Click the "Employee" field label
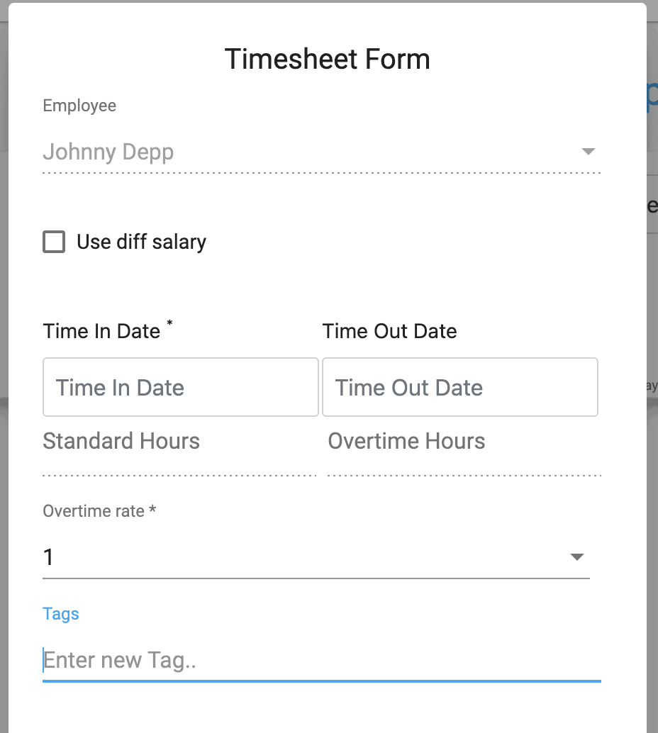This screenshot has height=733, width=658. pos(79,105)
